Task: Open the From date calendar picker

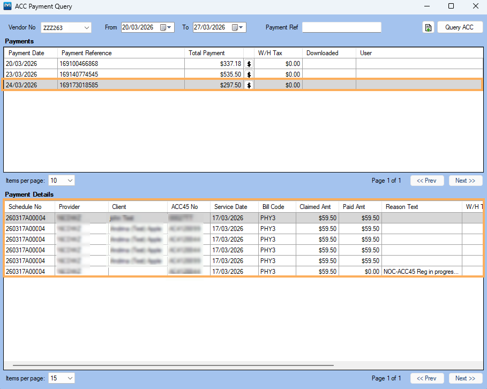Action: click(x=166, y=27)
